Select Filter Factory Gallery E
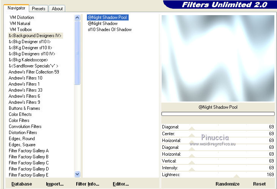277x189 pixels. 28,175
